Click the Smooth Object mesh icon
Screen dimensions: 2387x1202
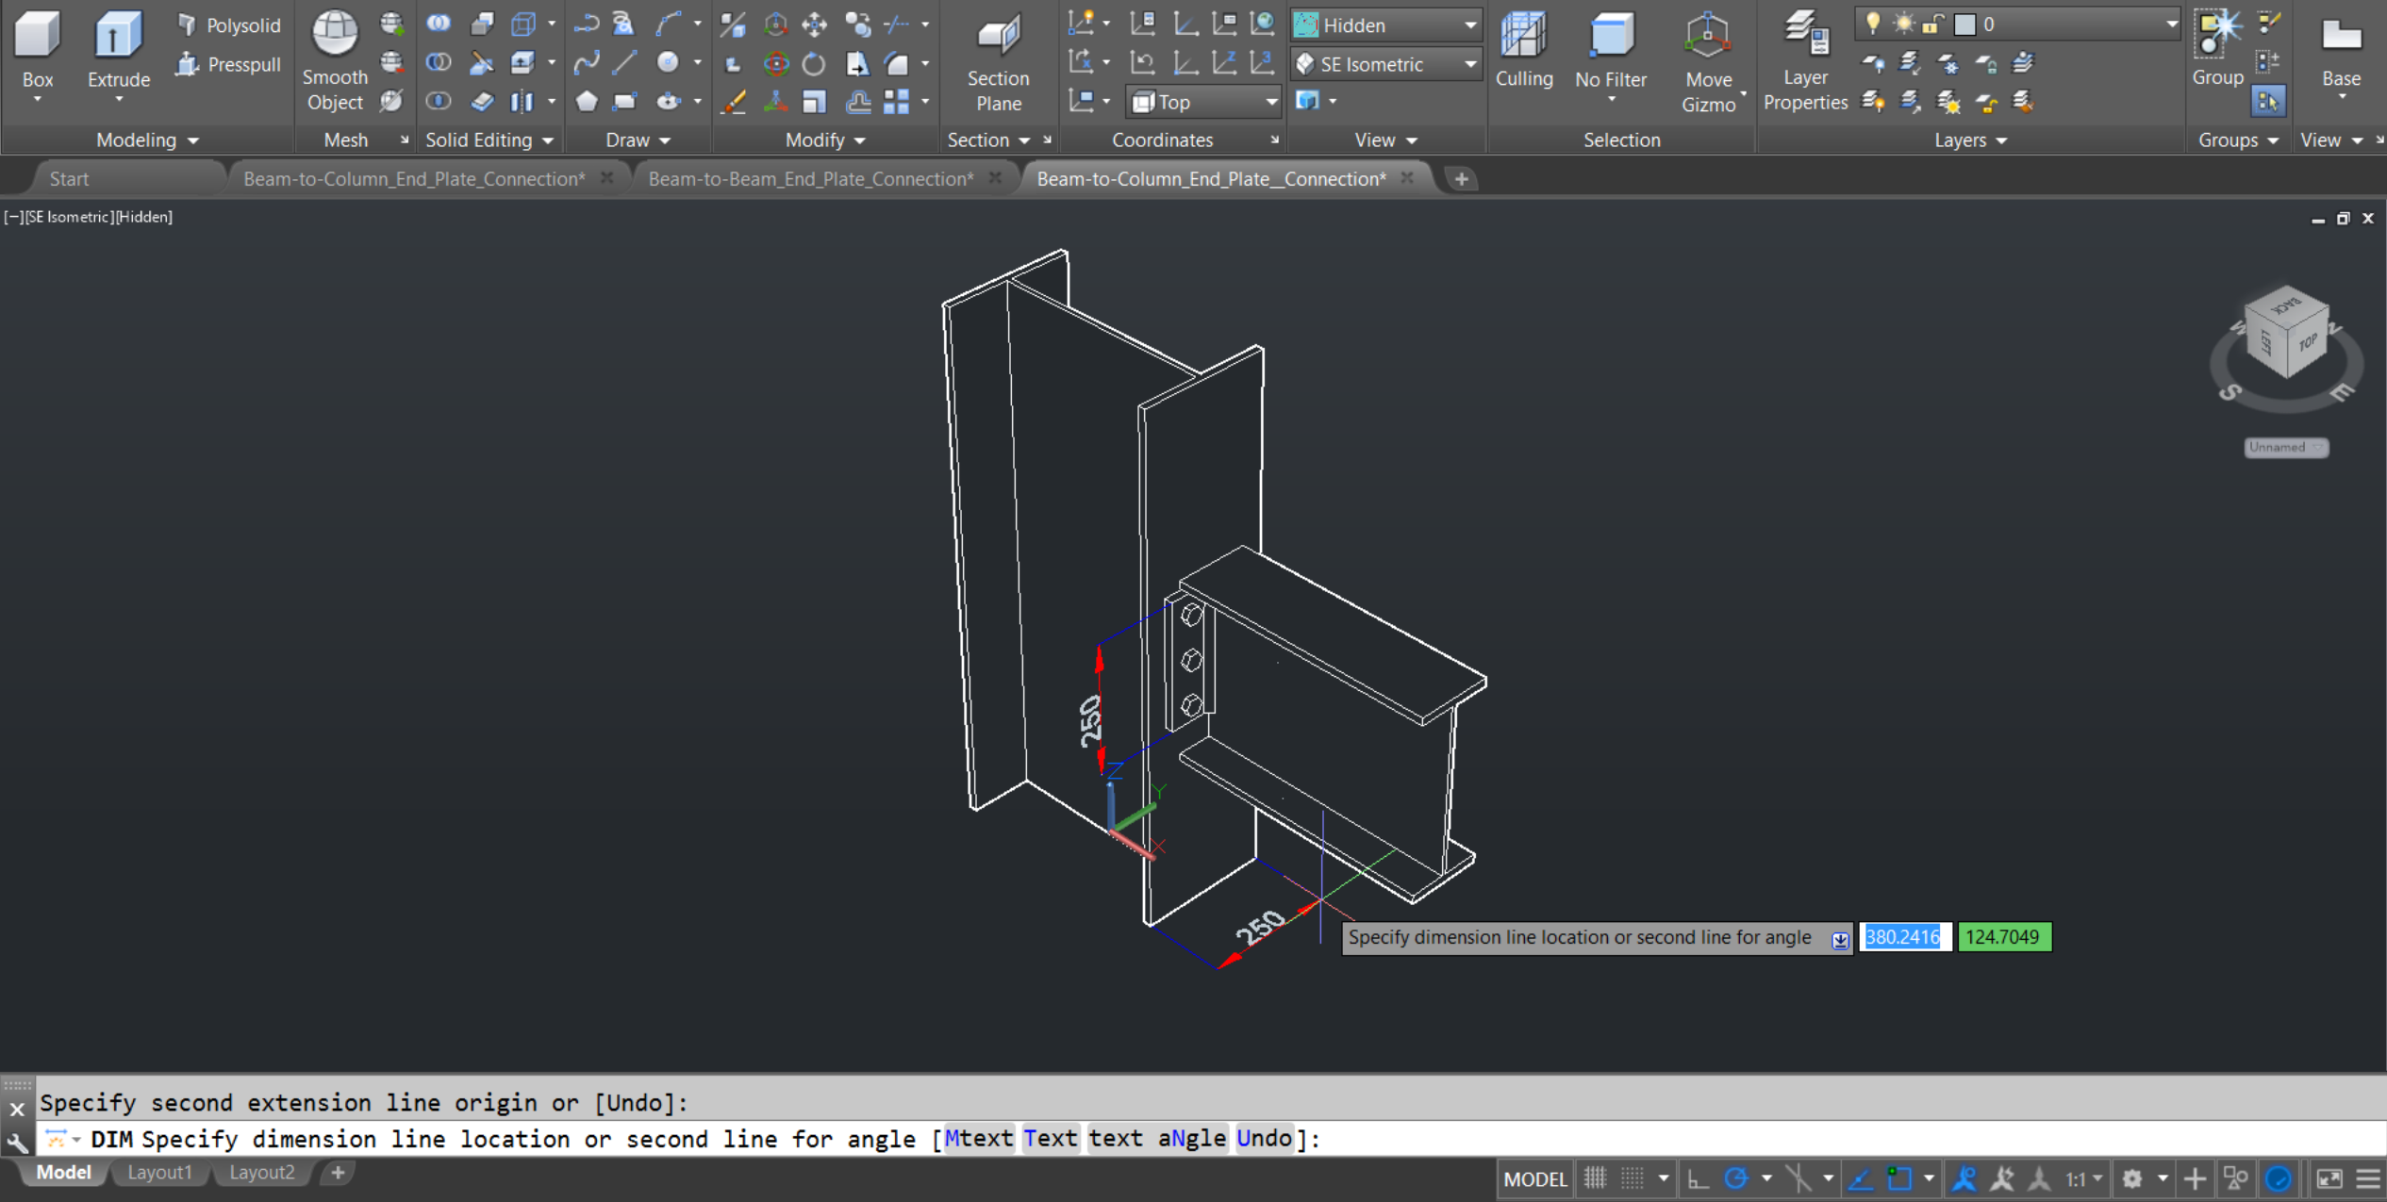(x=335, y=34)
